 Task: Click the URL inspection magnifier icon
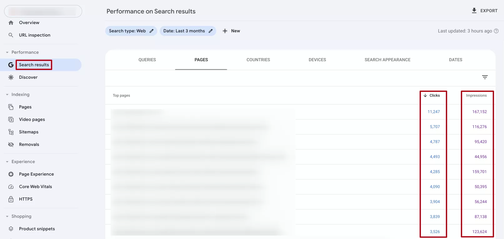tap(11, 35)
